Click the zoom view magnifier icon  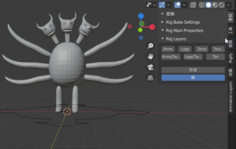pos(150,46)
